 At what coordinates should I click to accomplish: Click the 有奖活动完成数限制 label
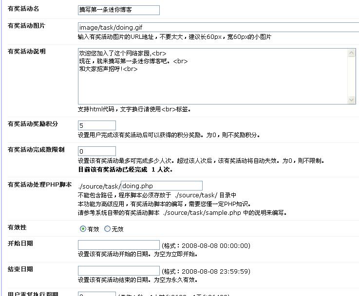tap(36, 150)
